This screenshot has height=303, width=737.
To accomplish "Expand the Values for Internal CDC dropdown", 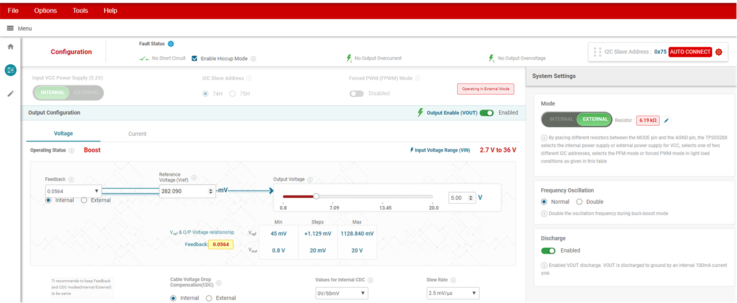I will pyautogui.click(x=341, y=293).
